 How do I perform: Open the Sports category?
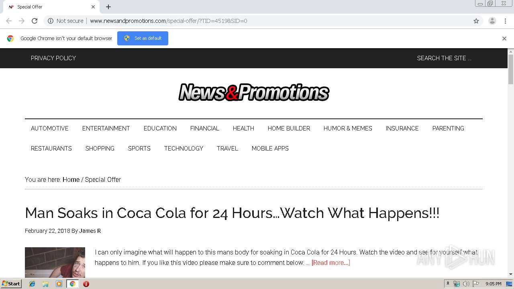click(x=139, y=149)
